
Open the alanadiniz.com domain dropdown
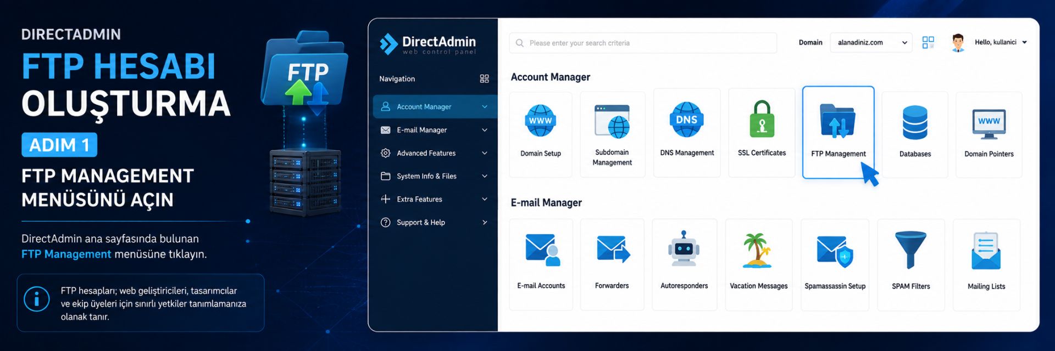click(871, 42)
